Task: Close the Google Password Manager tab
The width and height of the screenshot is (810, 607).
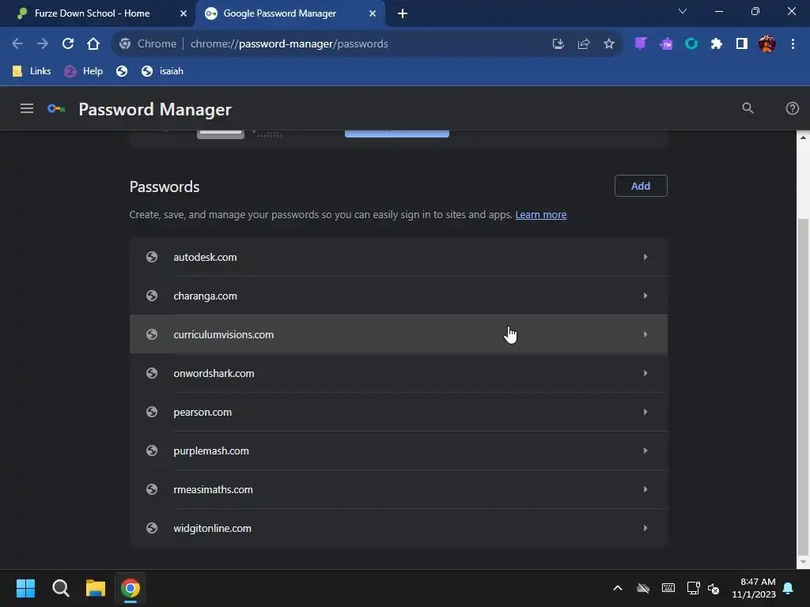Action: (x=373, y=13)
